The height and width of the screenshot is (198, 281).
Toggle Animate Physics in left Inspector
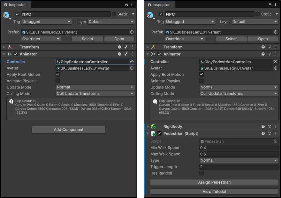point(58,81)
